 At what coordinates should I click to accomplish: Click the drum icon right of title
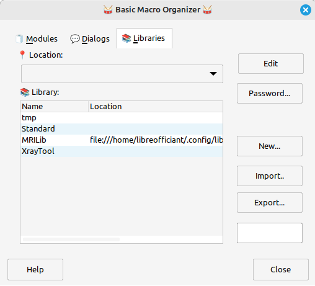(x=207, y=10)
